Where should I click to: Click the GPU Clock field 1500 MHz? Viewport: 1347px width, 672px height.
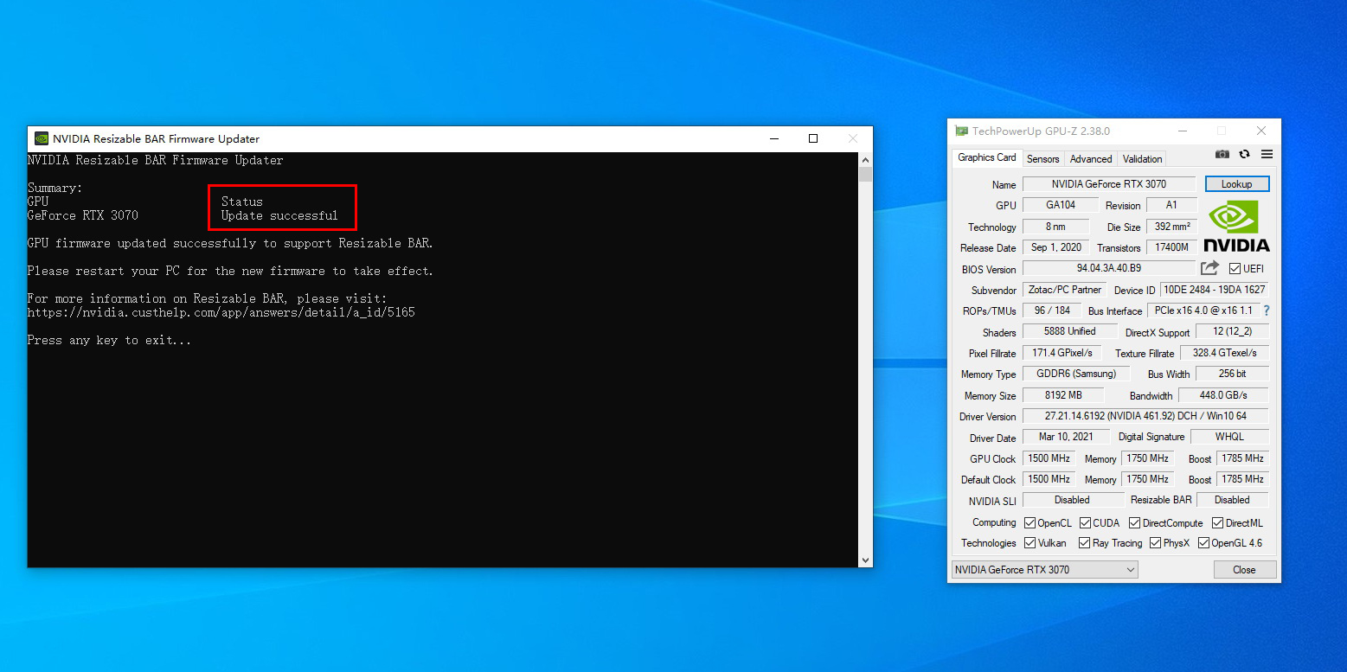point(1050,458)
